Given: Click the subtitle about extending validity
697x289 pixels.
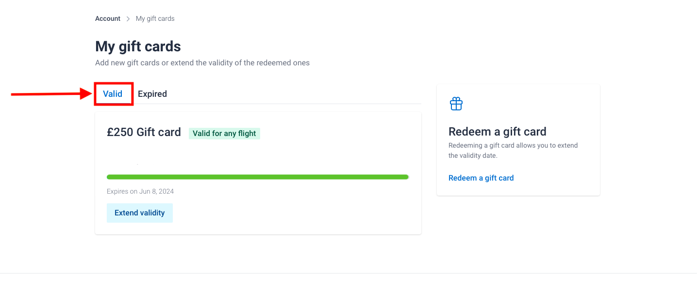Looking at the screenshot, I should click(x=202, y=63).
